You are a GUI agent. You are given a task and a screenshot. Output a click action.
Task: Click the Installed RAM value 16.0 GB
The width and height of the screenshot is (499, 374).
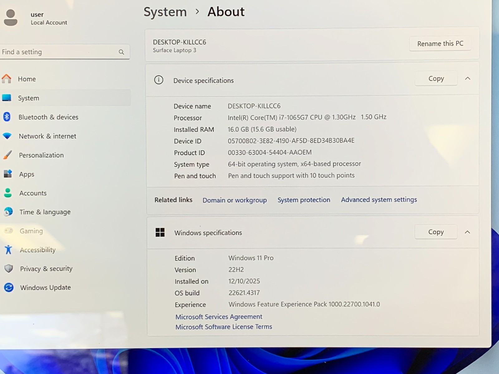click(x=262, y=129)
